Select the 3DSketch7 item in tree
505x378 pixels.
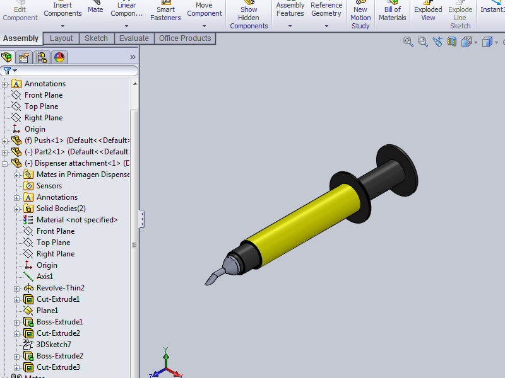pos(53,345)
